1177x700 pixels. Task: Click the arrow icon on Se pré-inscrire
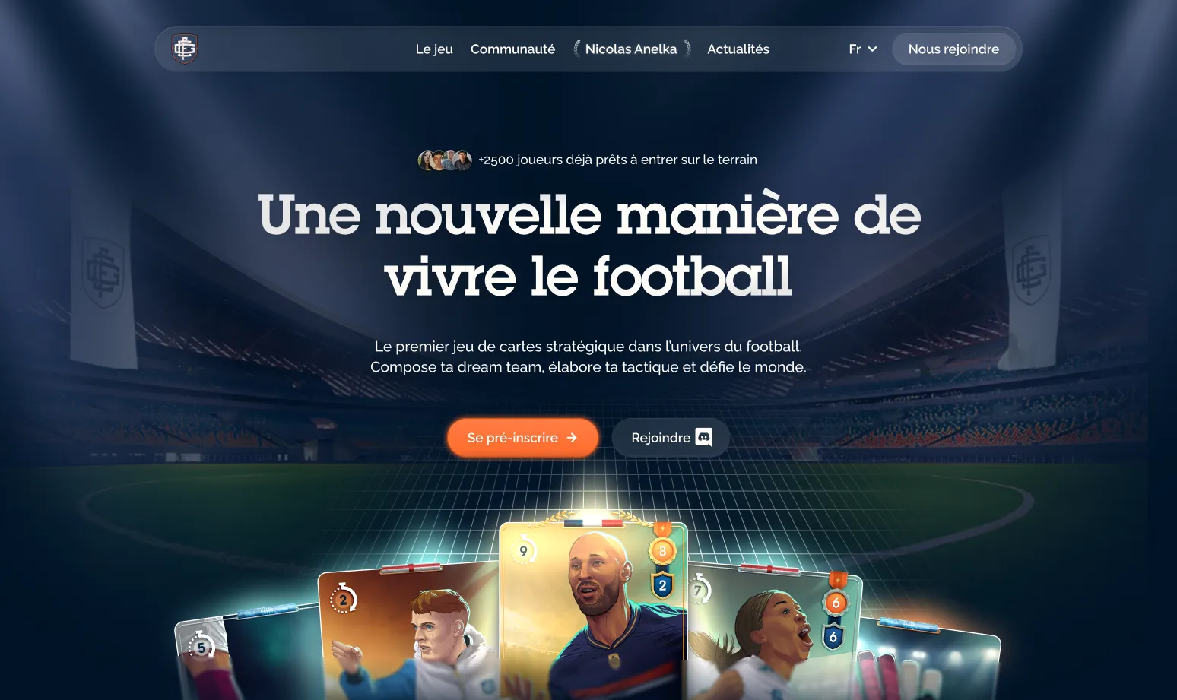[x=572, y=438]
